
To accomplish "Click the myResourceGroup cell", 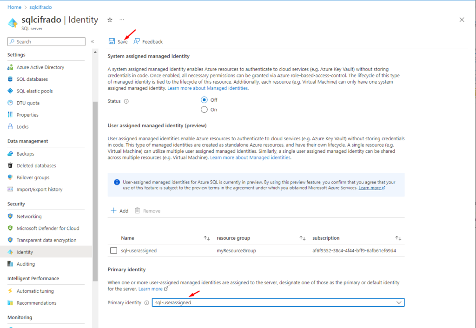I will (236, 250).
